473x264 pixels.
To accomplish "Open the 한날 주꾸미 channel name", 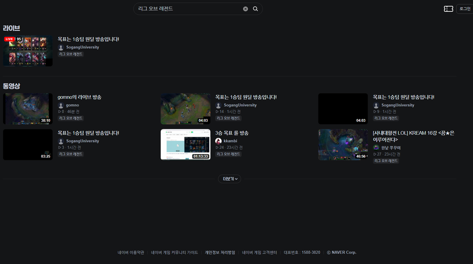I will 391,148.
